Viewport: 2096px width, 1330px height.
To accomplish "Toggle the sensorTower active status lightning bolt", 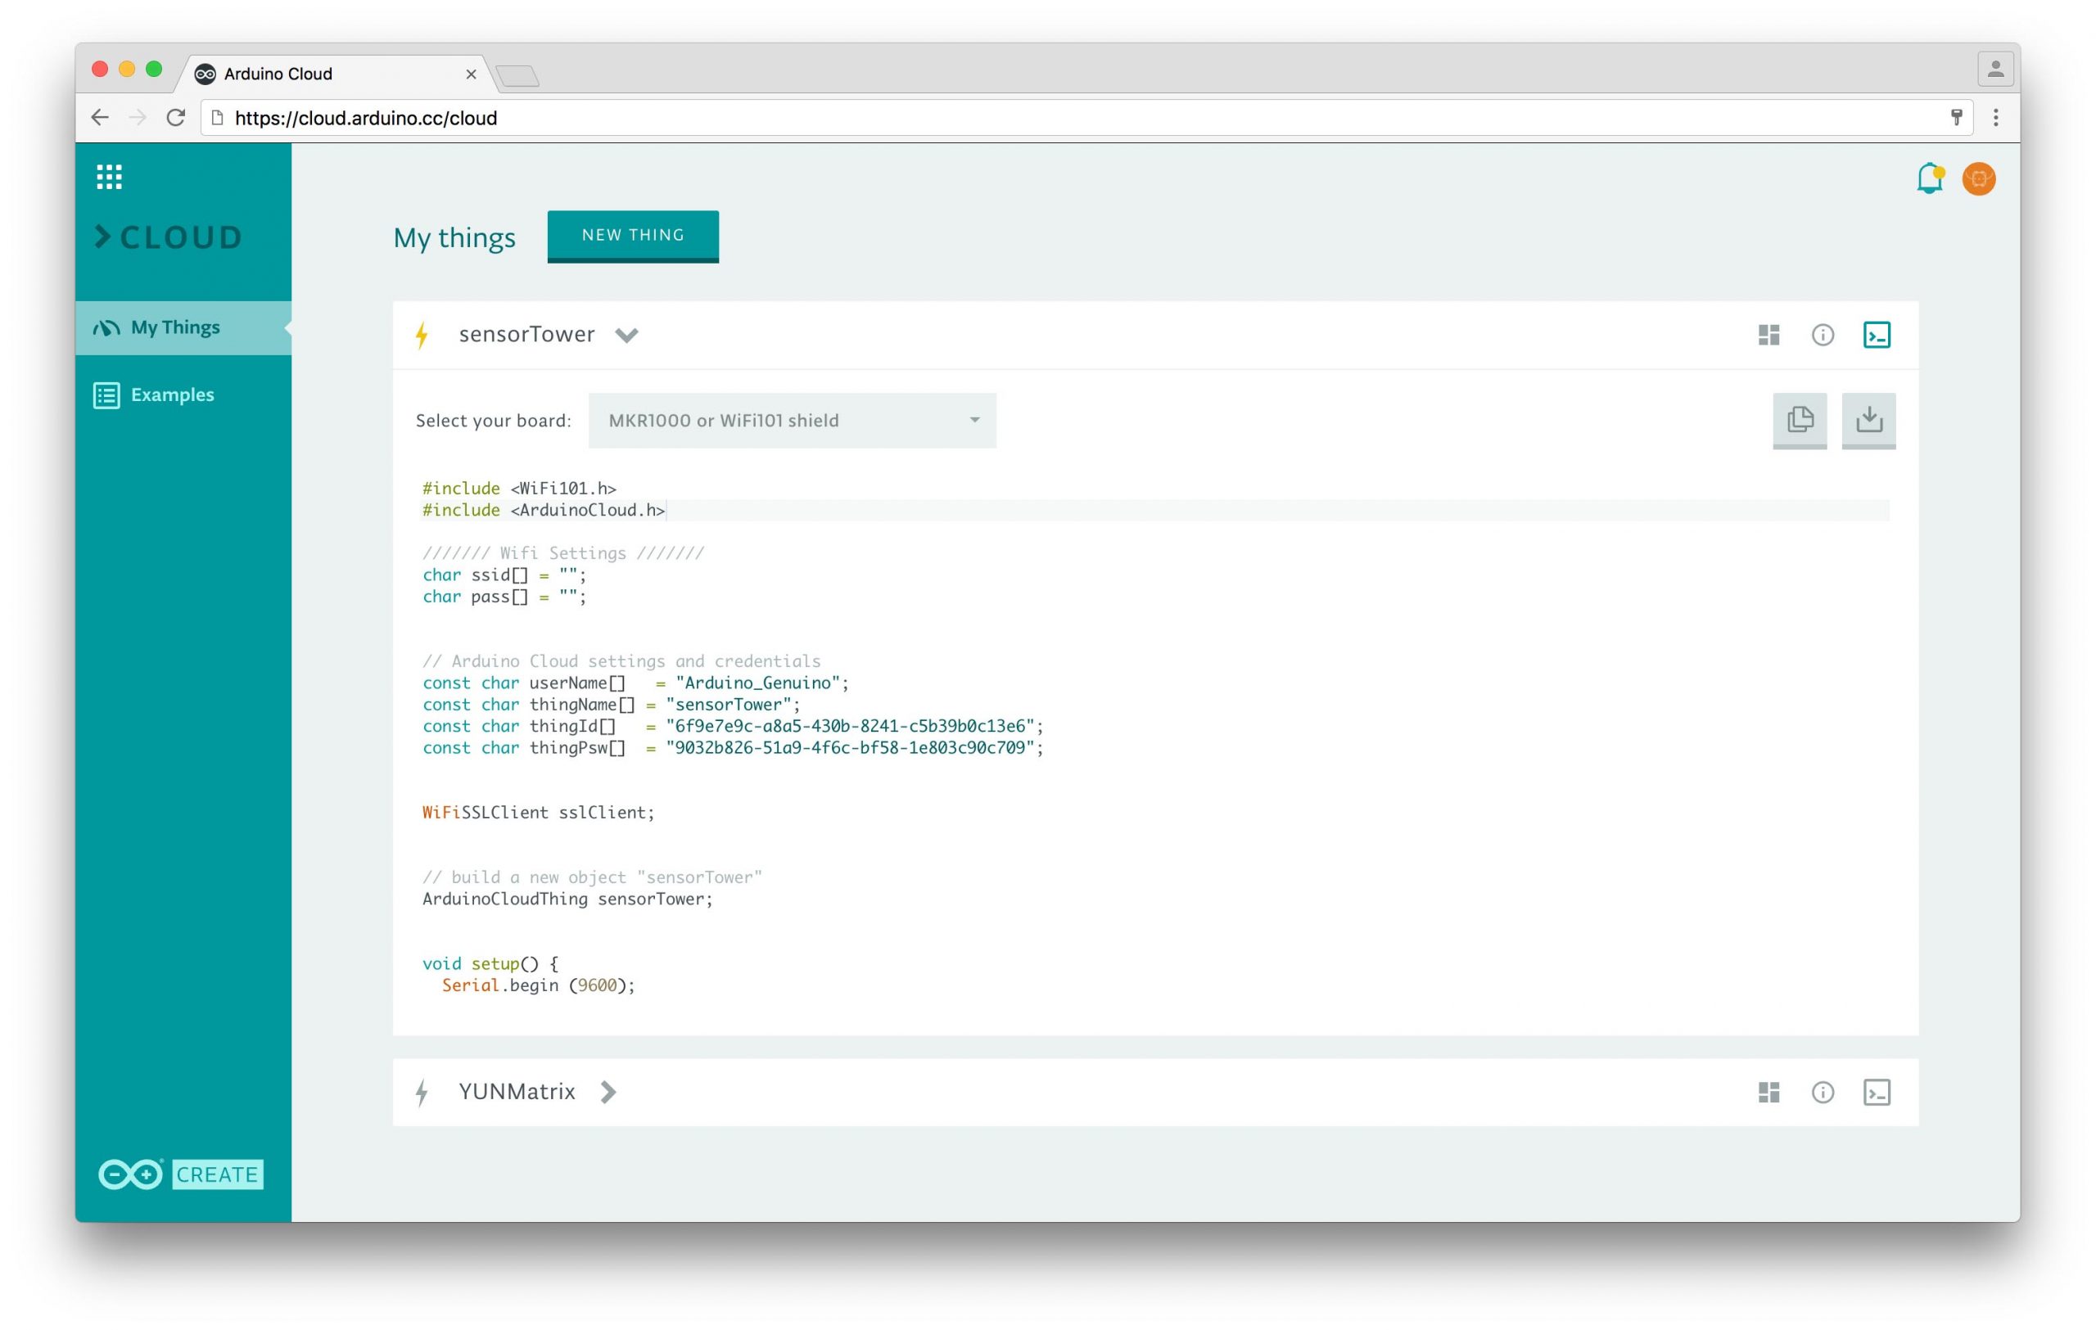I will [425, 335].
